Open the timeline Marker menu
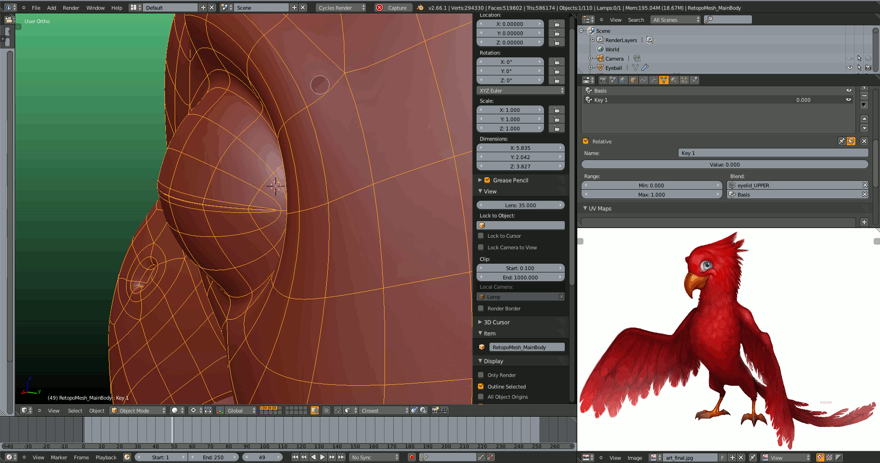The image size is (880, 463). [59, 457]
